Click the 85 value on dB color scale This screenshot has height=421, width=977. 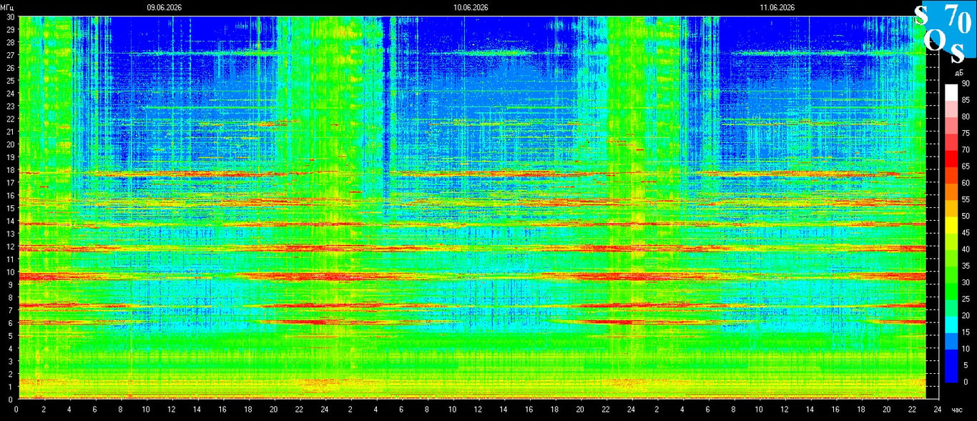965,100
